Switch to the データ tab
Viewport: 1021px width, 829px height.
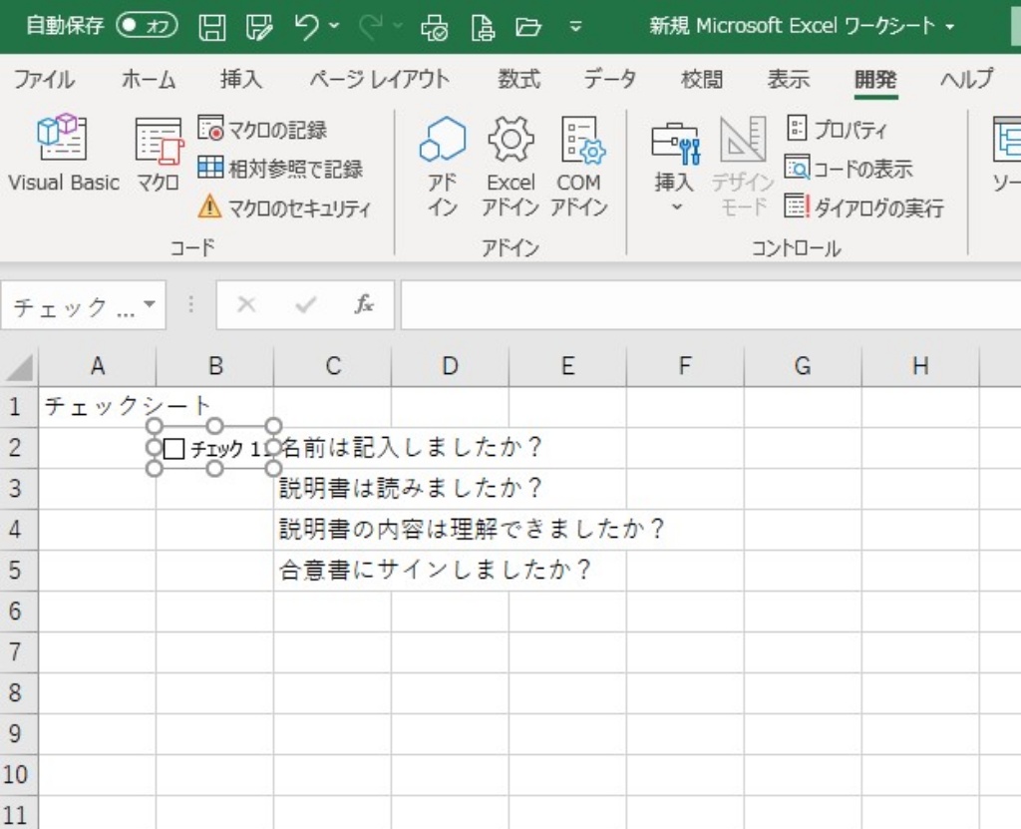click(x=609, y=80)
